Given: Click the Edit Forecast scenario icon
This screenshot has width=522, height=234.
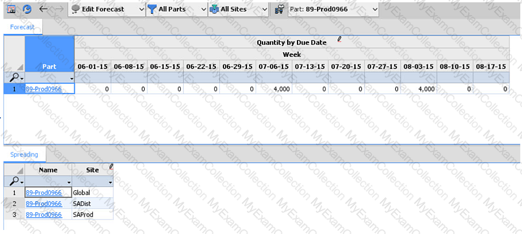Looking at the screenshot, I should click(x=76, y=10).
